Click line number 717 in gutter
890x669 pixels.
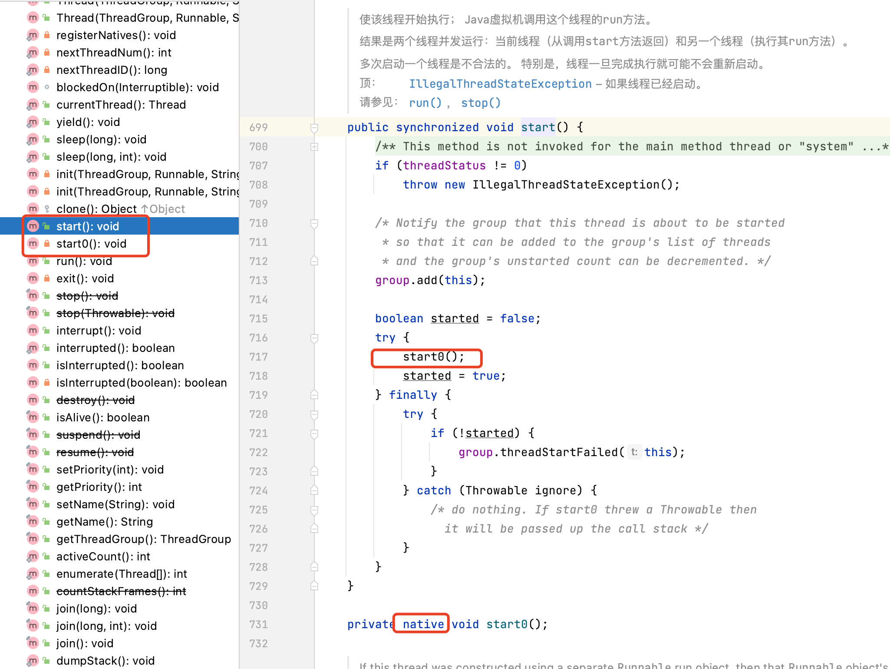[258, 357]
